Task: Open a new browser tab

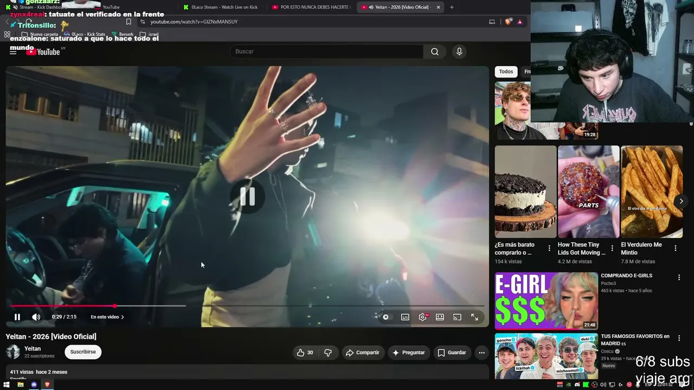Action: pos(452,7)
